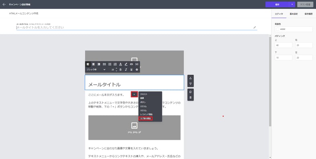Toggle strikethrough formatting

point(137,69)
